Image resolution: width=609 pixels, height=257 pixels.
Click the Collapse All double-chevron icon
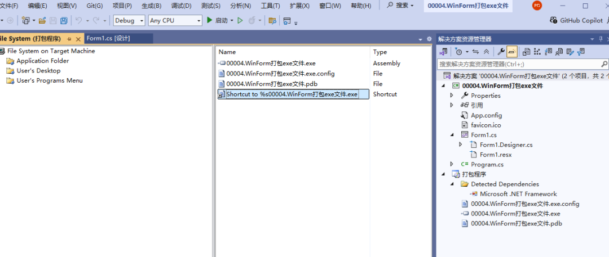pos(486,52)
